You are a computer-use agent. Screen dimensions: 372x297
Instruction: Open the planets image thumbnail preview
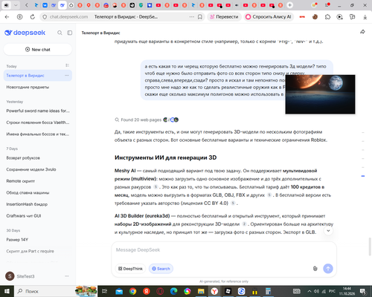(320, 94)
